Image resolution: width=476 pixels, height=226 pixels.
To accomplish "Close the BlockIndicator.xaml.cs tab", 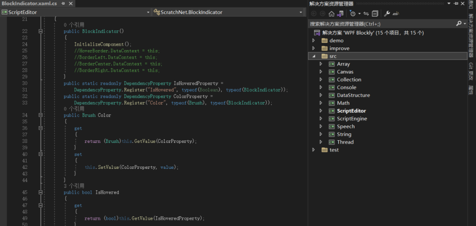I will [x=71, y=4].
